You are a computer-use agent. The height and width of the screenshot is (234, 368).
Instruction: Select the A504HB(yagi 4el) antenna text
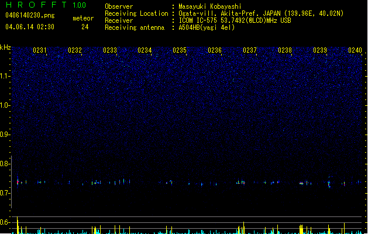click(x=207, y=27)
